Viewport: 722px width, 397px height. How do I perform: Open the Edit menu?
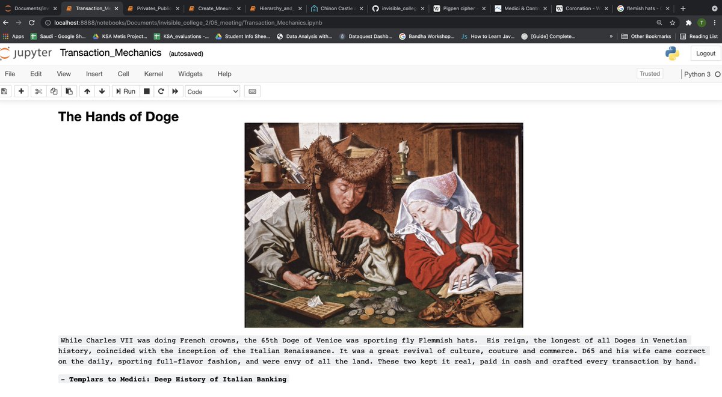[x=36, y=74]
